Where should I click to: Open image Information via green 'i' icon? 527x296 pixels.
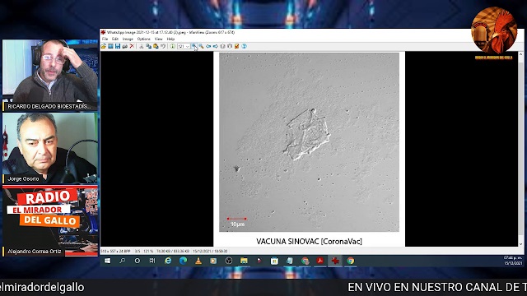click(x=172, y=46)
